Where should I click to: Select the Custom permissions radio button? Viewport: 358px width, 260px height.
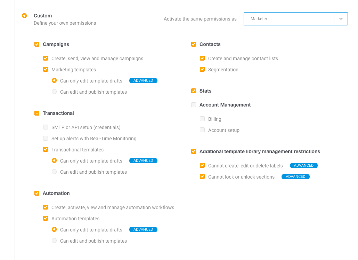coord(24,16)
